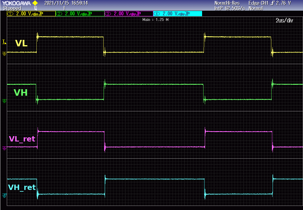
Task: Click the cyan channel 4 ground marker
Action: pyautogui.click(x=4, y=196)
